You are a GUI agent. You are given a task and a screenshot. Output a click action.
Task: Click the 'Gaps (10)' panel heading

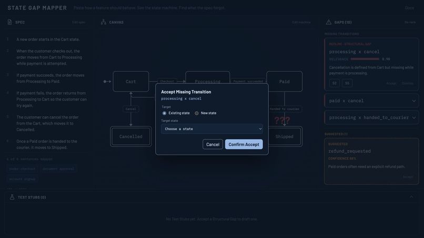(x=343, y=23)
